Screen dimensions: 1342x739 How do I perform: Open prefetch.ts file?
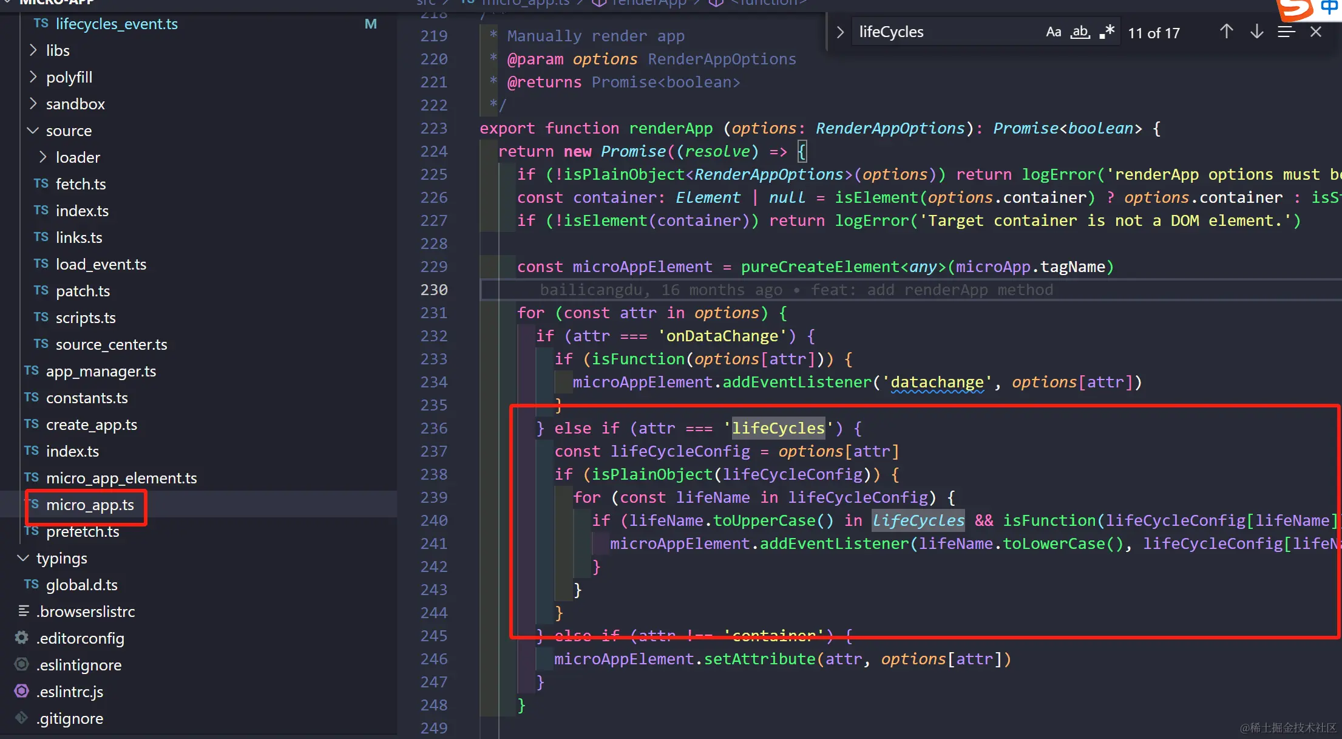(83, 531)
